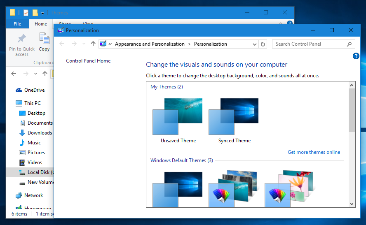Click the themes list scroll up arrow
Screen dimensions: 366x225
pos(352,85)
